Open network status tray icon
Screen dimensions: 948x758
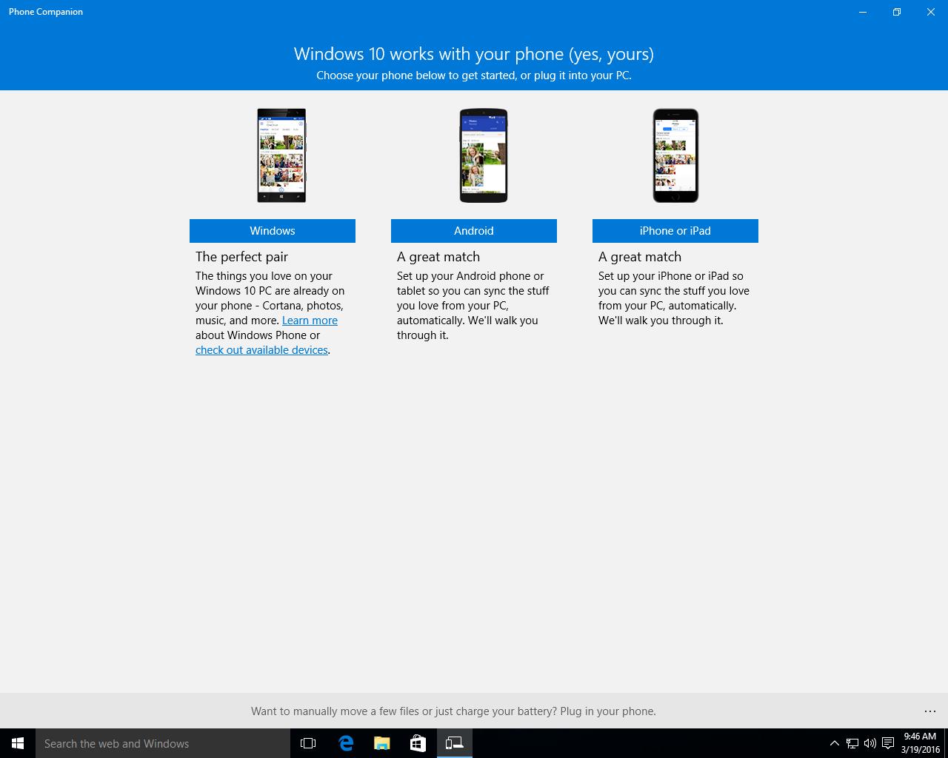pos(852,743)
